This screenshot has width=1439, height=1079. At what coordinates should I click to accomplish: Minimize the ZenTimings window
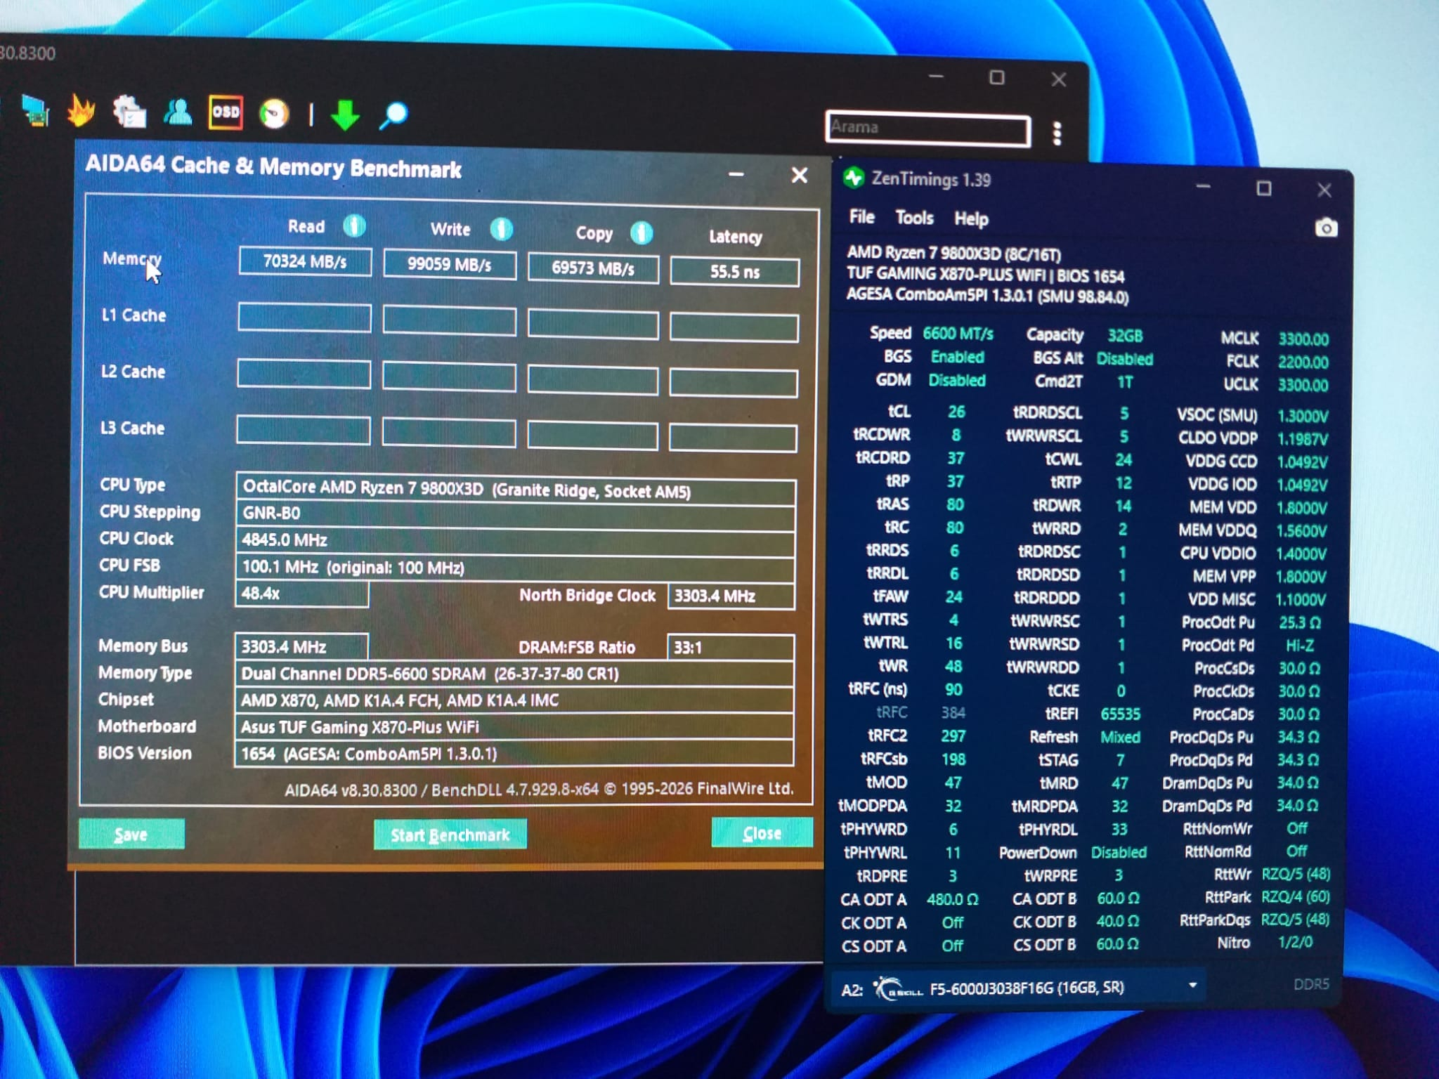pyautogui.click(x=1203, y=187)
